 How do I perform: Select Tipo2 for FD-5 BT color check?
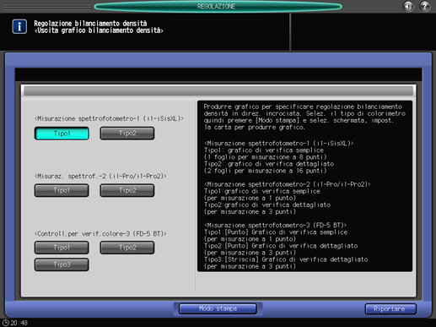(x=127, y=248)
